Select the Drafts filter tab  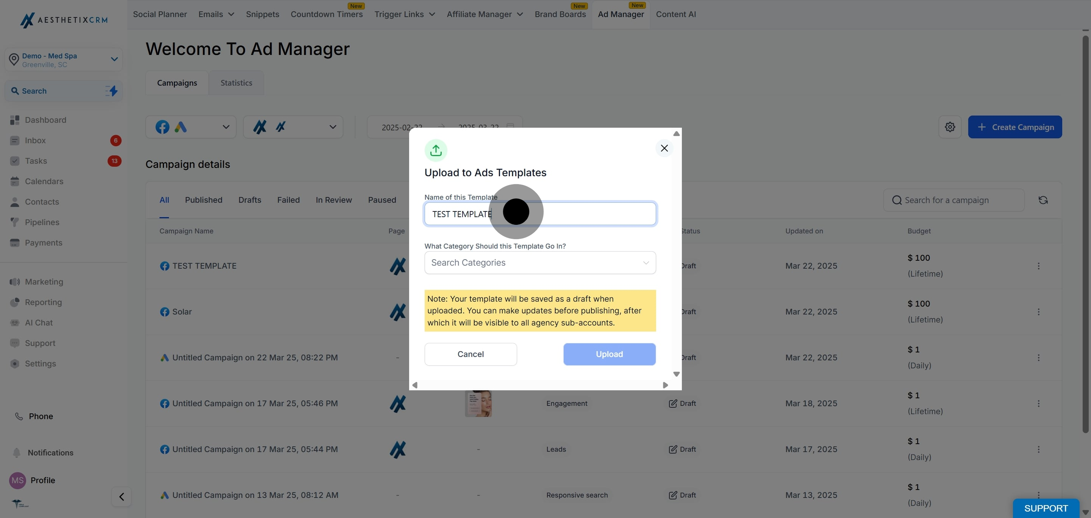(x=250, y=200)
